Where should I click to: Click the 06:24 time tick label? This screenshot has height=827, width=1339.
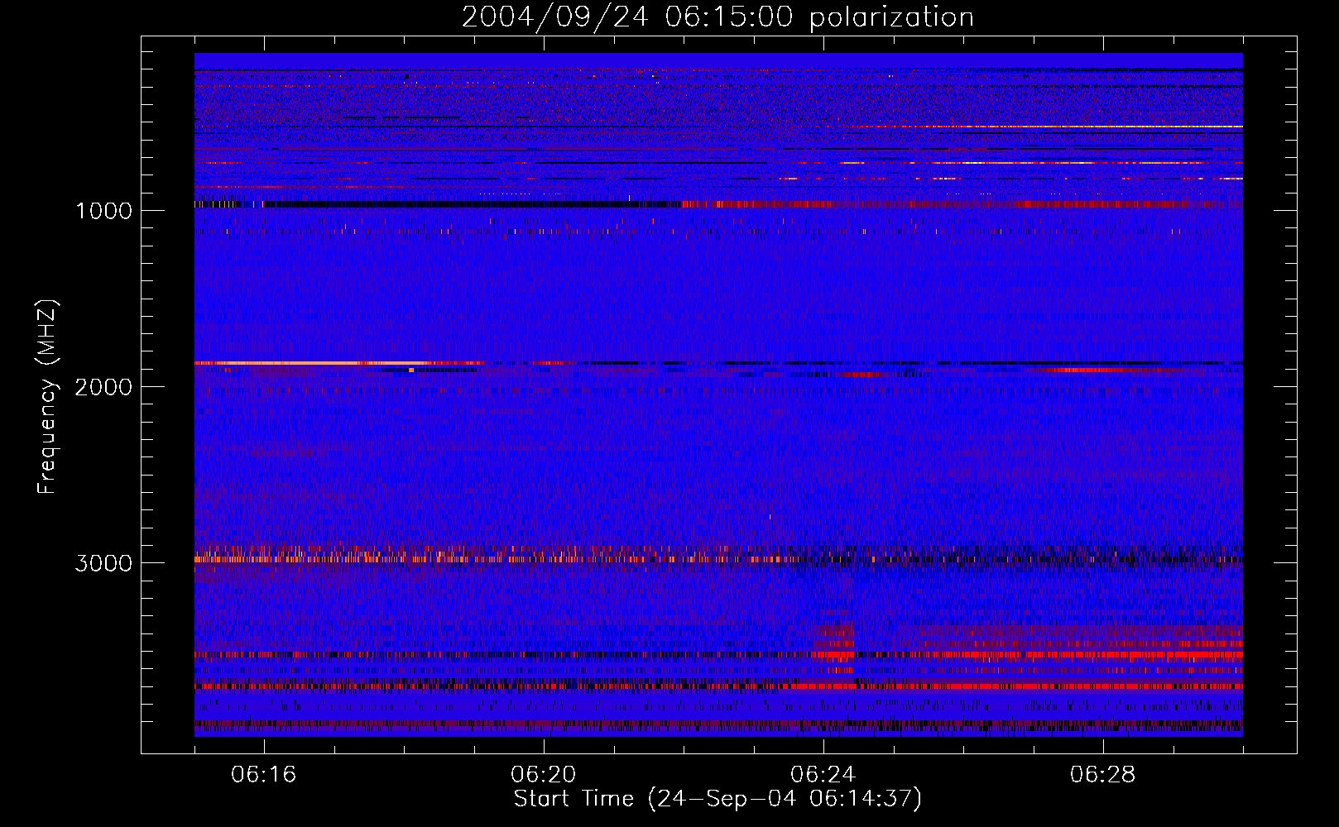click(823, 775)
